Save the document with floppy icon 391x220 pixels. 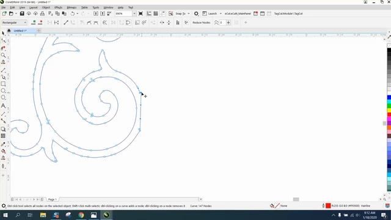pos(22,13)
